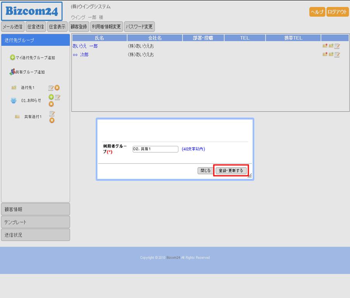Go to the パスワード変更 menu item
The width and height of the screenshot is (350, 298).
(139, 27)
